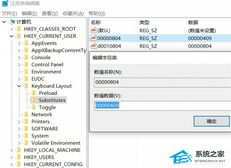Select the Environment key in tree
The image size is (231, 168).
pyautogui.click(x=46, y=72)
